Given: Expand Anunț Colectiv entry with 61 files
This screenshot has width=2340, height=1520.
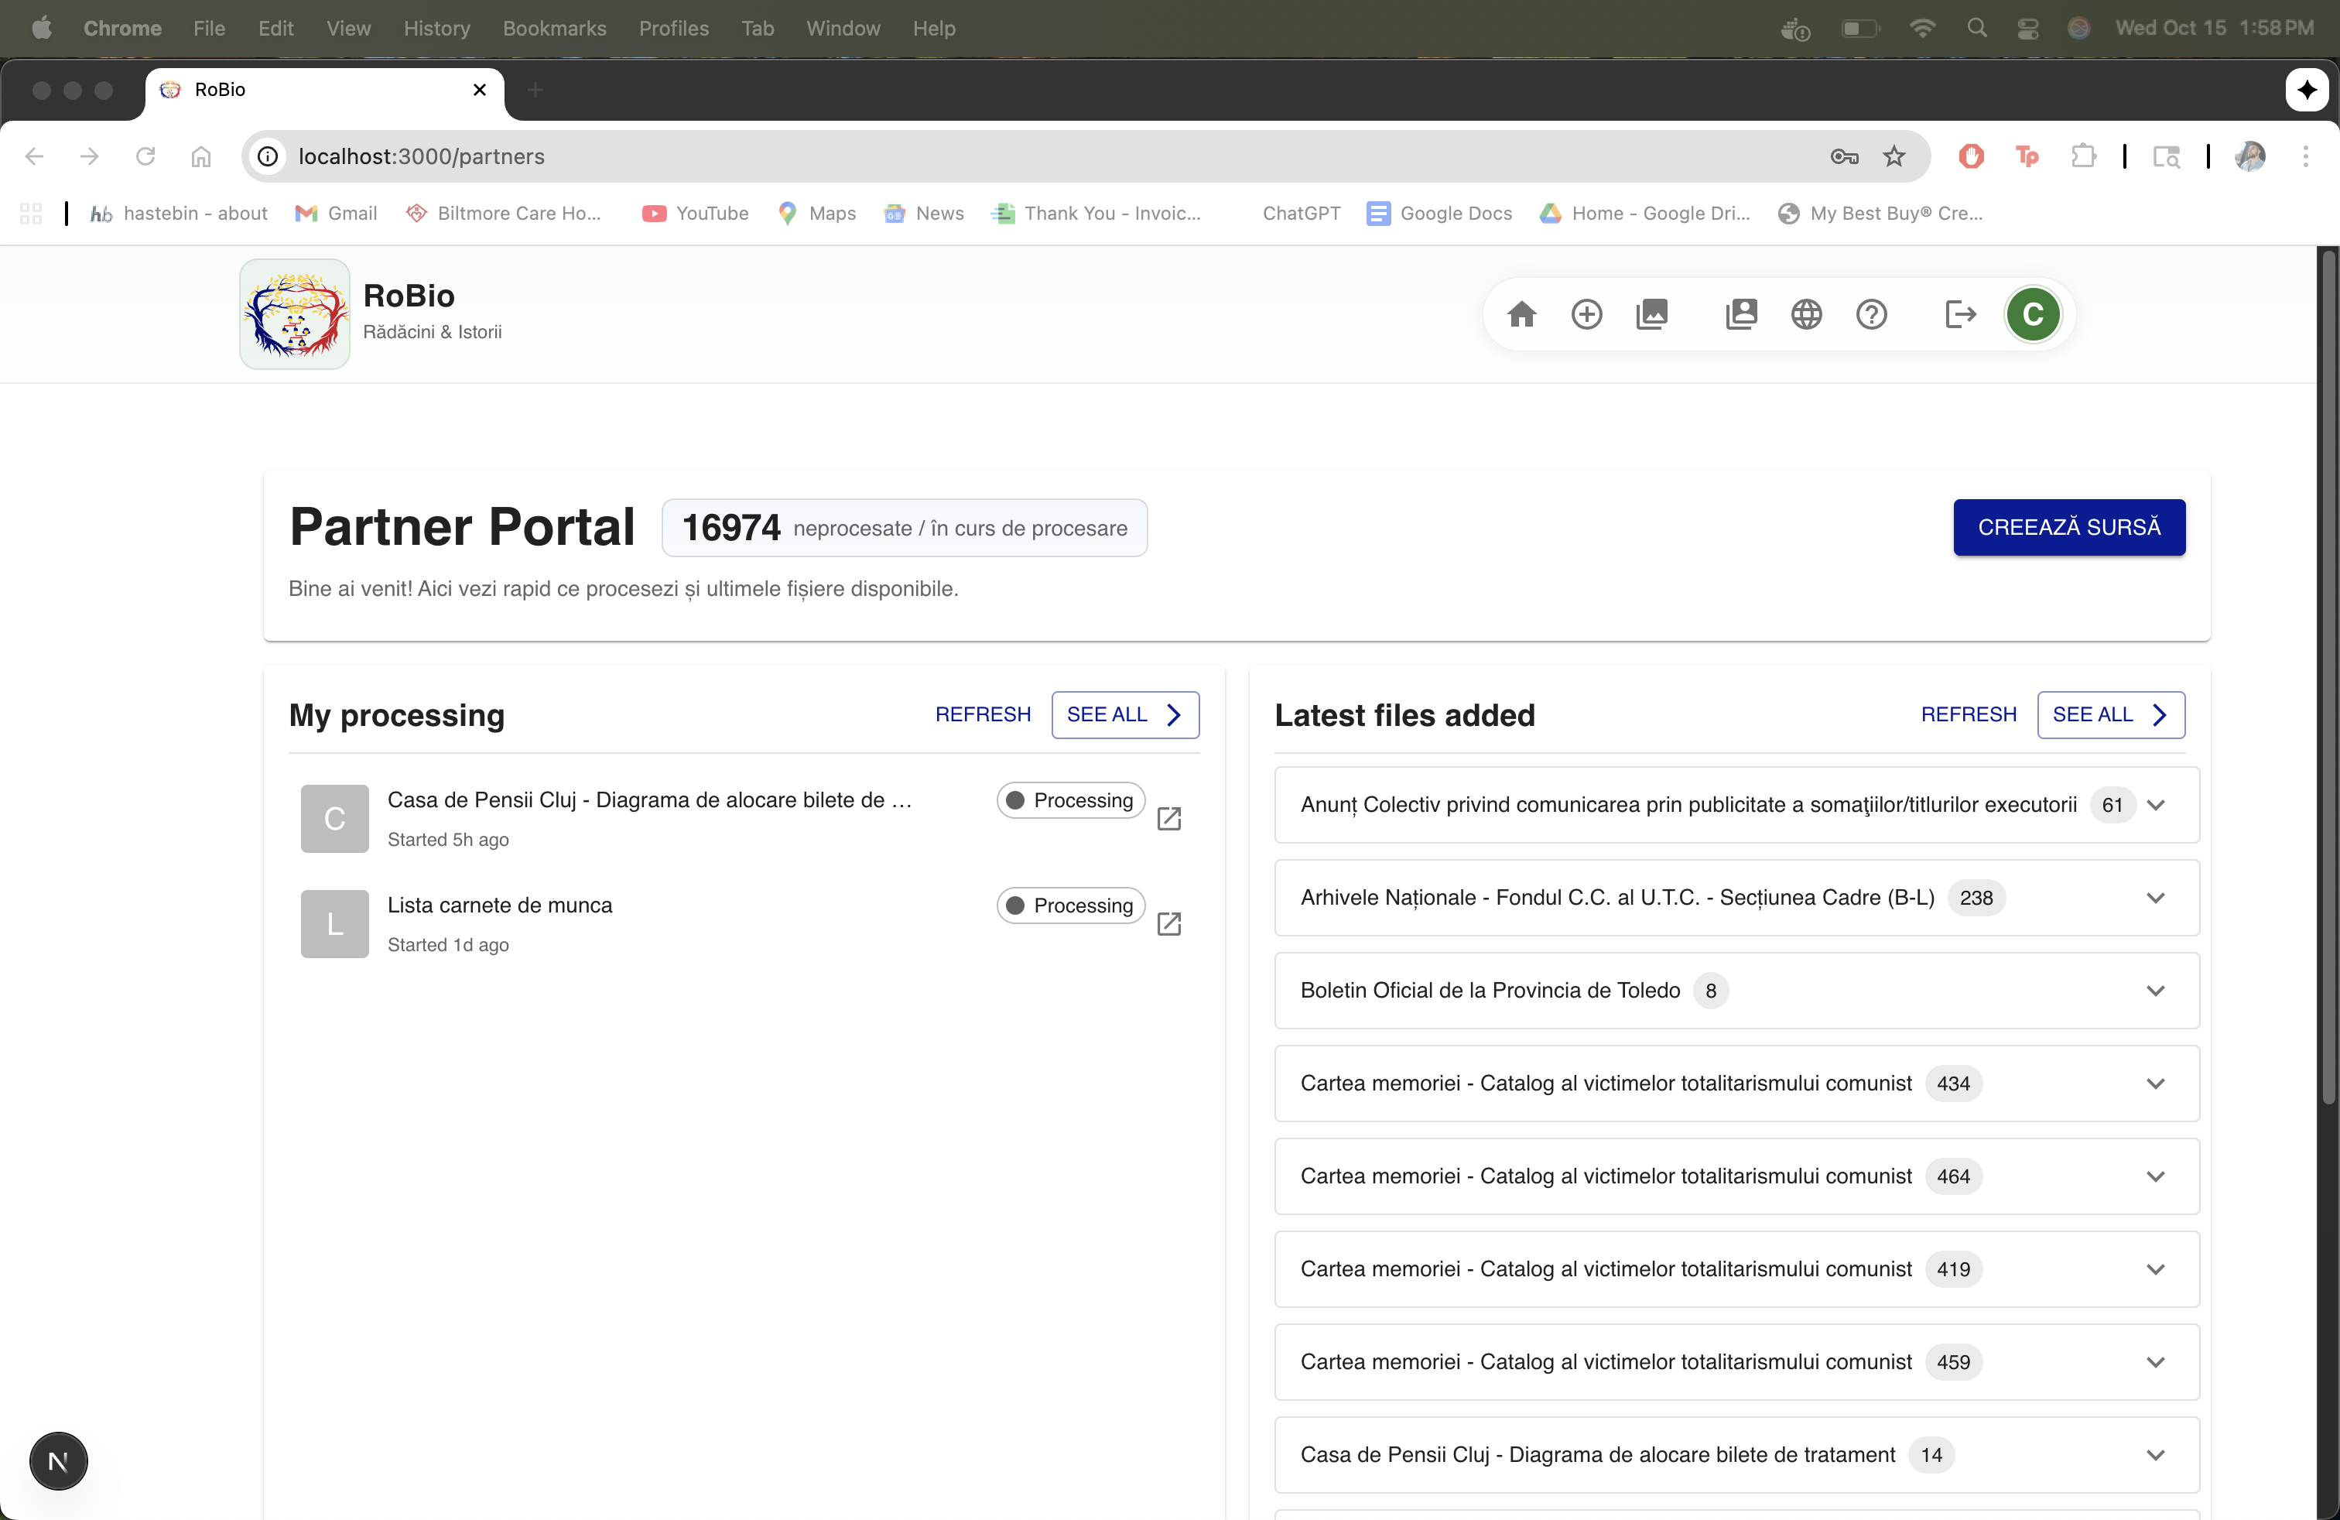Looking at the screenshot, I should [x=2155, y=805].
